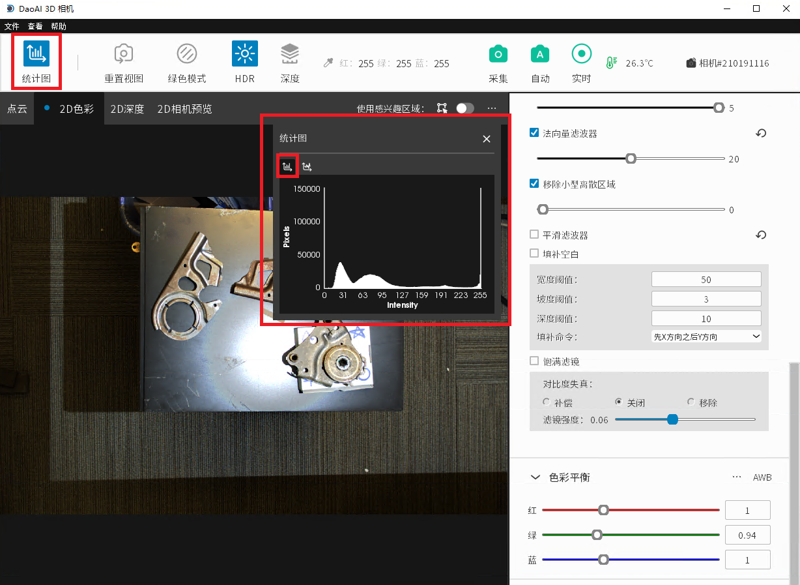Toggle the 使用感兴趣区域 switch
The width and height of the screenshot is (800, 585).
tap(464, 108)
